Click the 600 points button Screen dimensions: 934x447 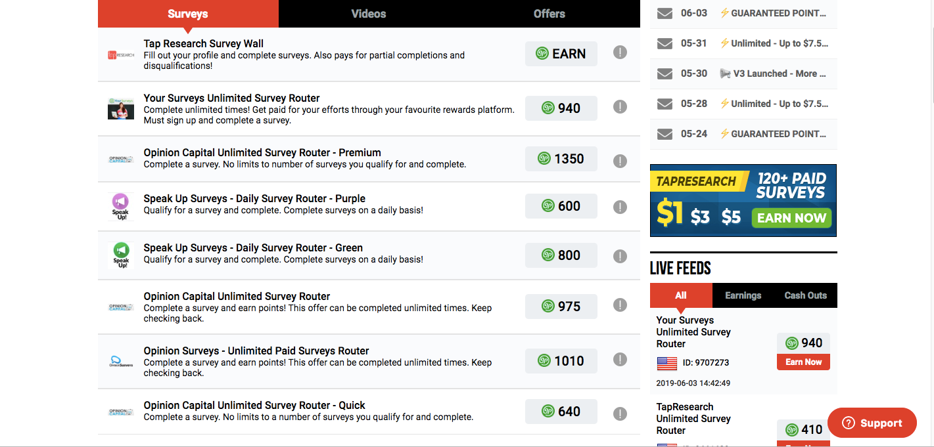point(561,206)
